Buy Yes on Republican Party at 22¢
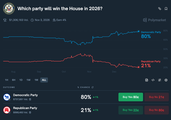 [131, 110]
